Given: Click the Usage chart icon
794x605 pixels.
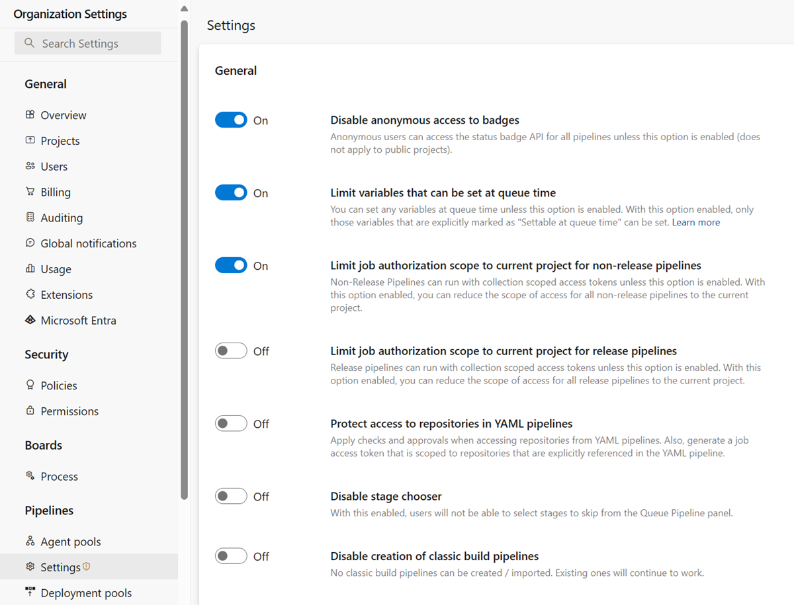Looking at the screenshot, I should [x=30, y=268].
